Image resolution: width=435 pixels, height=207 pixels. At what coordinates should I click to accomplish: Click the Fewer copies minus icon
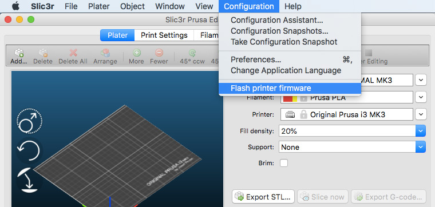point(159,53)
